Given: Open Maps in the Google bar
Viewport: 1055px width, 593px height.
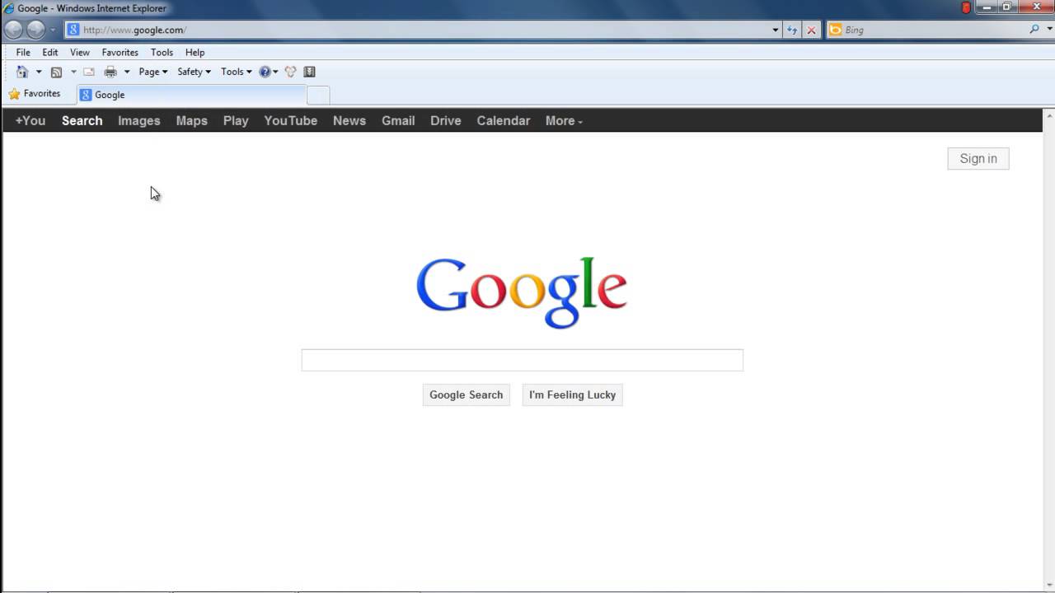Looking at the screenshot, I should (x=192, y=120).
